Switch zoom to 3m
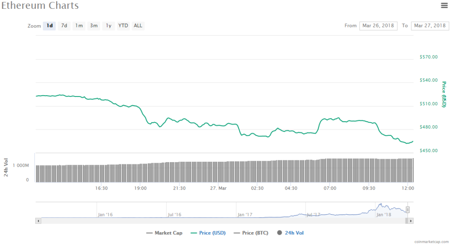 [94, 26]
